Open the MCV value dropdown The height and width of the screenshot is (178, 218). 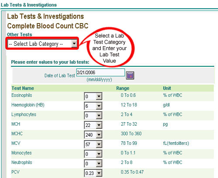(x=93, y=144)
